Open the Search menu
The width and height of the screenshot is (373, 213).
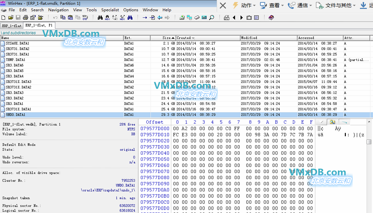[37, 10]
